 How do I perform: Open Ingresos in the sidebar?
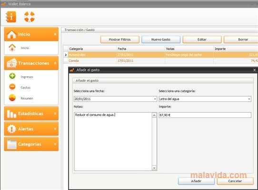pos(27,77)
